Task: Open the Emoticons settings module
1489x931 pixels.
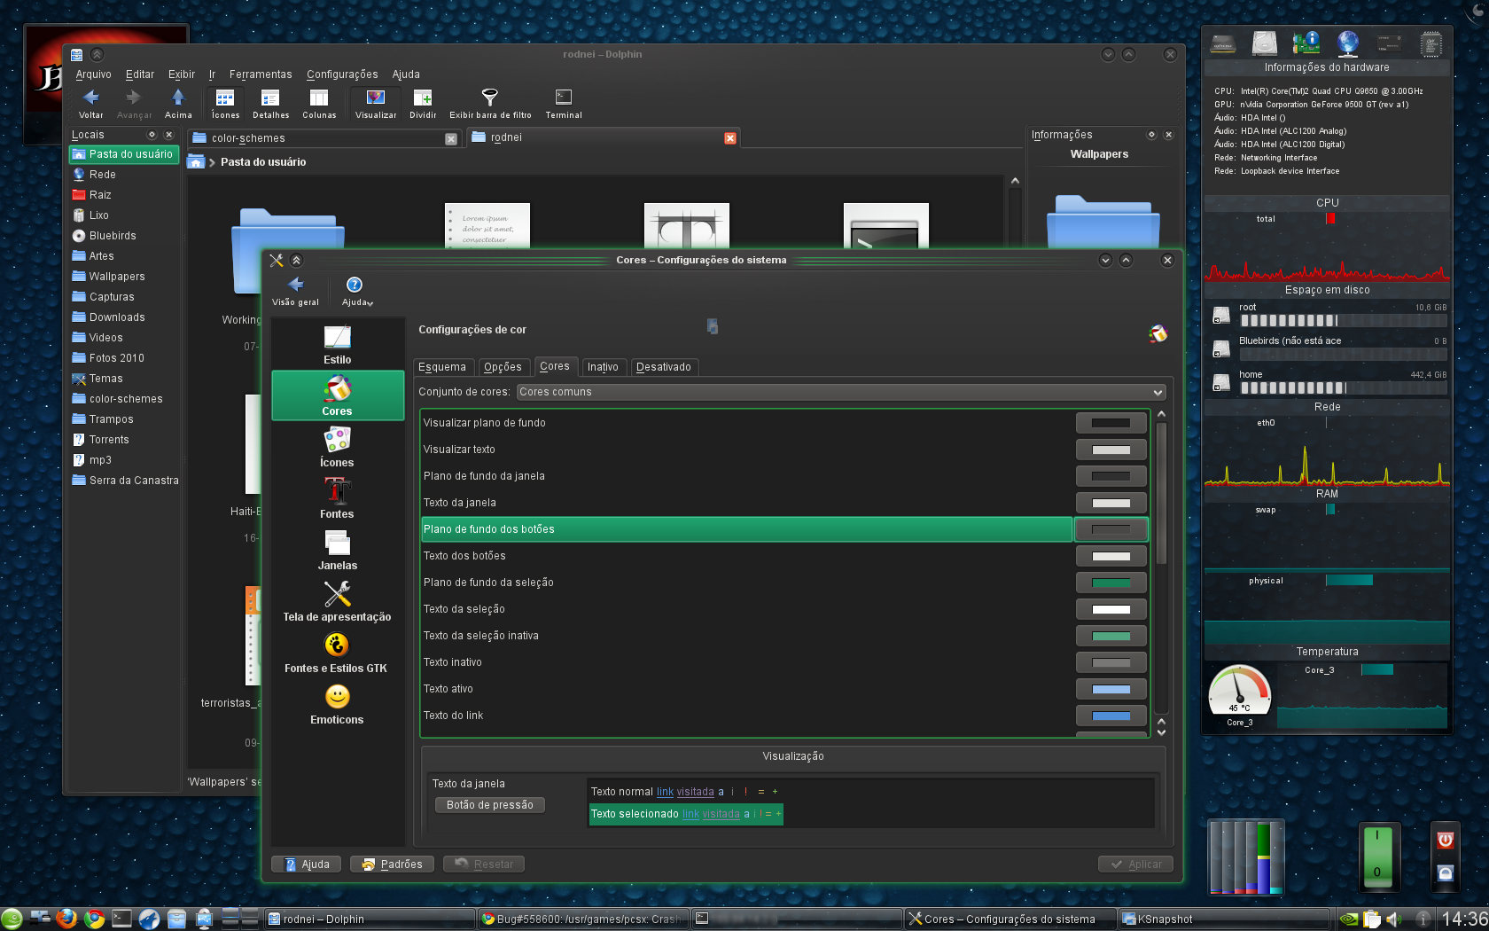Action: pos(337,704)
